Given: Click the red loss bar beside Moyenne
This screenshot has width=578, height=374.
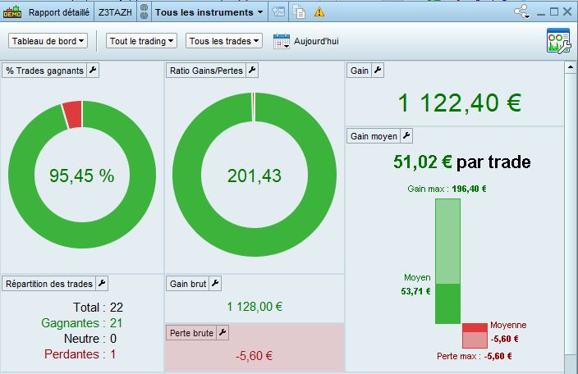Looking at the screenshot, I should [x=475, y=335].
